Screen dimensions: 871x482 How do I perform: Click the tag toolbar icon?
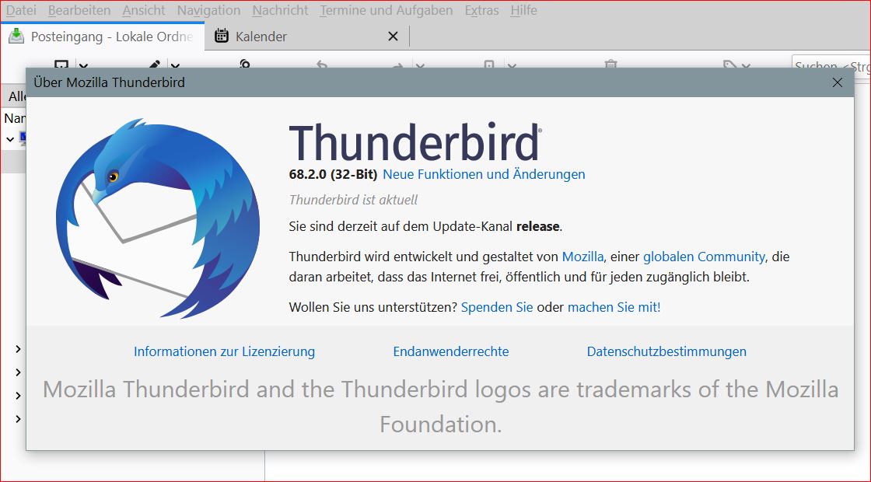pos(730,64)
